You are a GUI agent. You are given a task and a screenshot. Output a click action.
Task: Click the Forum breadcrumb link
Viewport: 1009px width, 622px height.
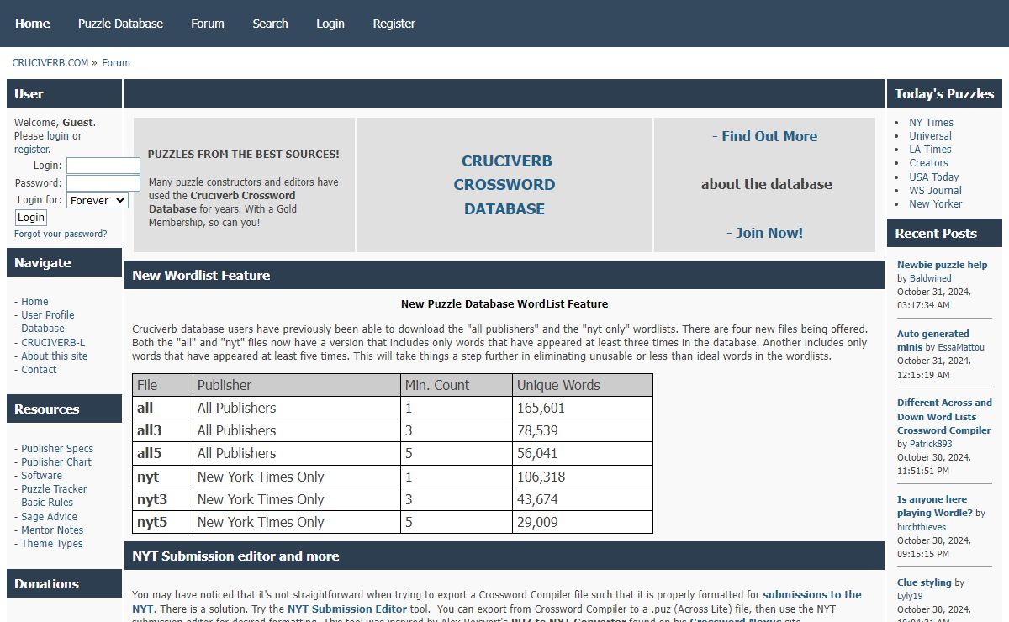[116, 63]
